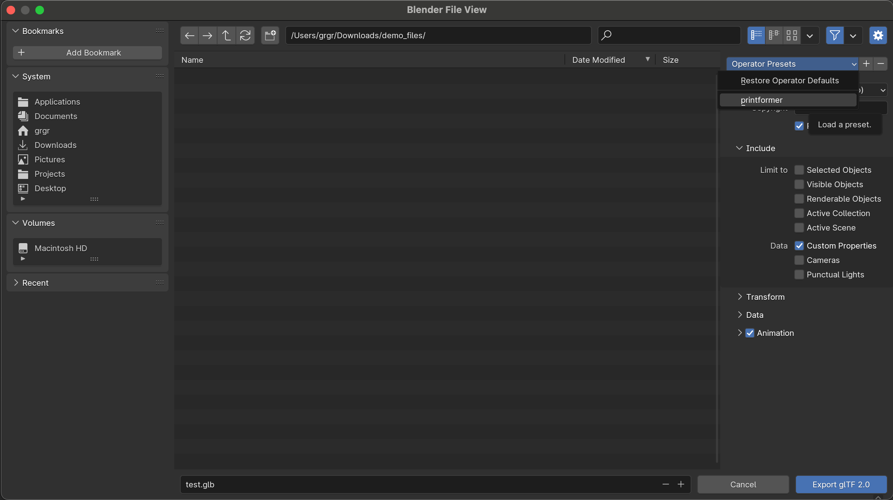Image resolution: width=893 pixels, height=500 pixels.
Task: Enable Selected Objects checkbox
Action: click(x=799, y=170)
